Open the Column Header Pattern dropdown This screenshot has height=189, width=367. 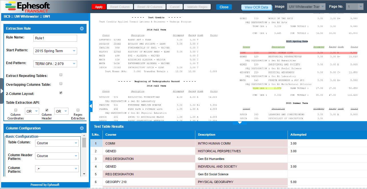[57, 156]
